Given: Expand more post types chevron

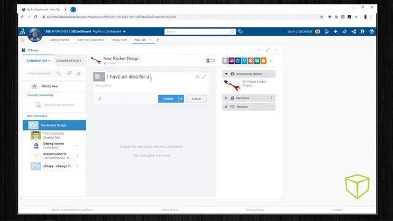Looking at the screenshot, I should pos(271,61).
